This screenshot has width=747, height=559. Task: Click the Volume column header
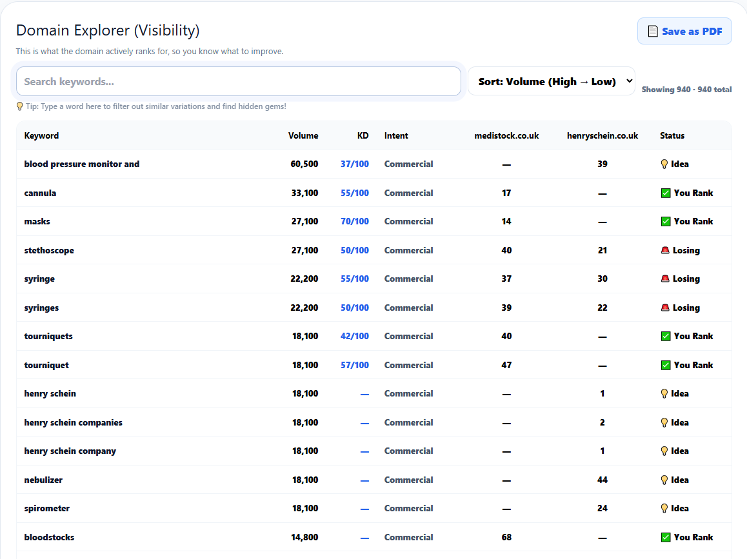click(303, 135)
